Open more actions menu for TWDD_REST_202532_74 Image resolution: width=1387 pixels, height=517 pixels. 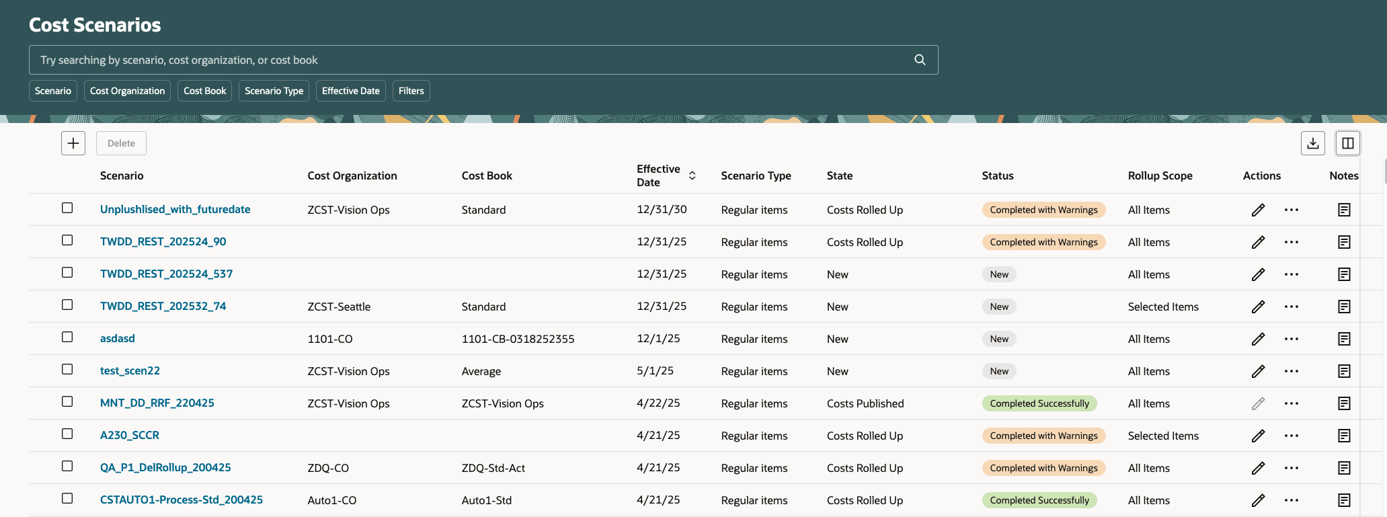click(x=1291, y=307)
